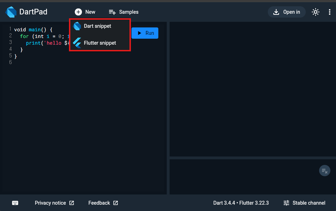Show keyboard shortcuts icon
Viewport: 336px width, 211px height.
[15, 203]
